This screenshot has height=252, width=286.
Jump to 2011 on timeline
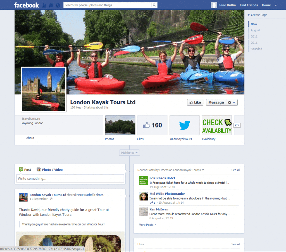[254, 43]
